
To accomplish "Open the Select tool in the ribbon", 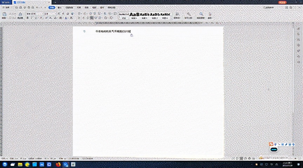I will tap(210, 15).
